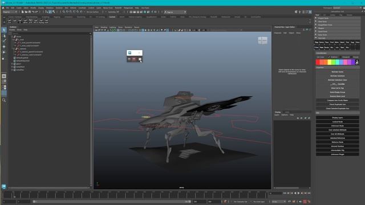Click the Open Scene folder icon
This screenshot has height=205, width=365.
click(26, 12)
